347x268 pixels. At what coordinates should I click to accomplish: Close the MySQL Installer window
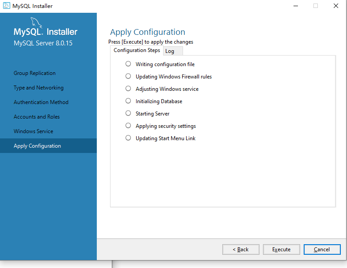pyautogui.click(x=336, y=6)
